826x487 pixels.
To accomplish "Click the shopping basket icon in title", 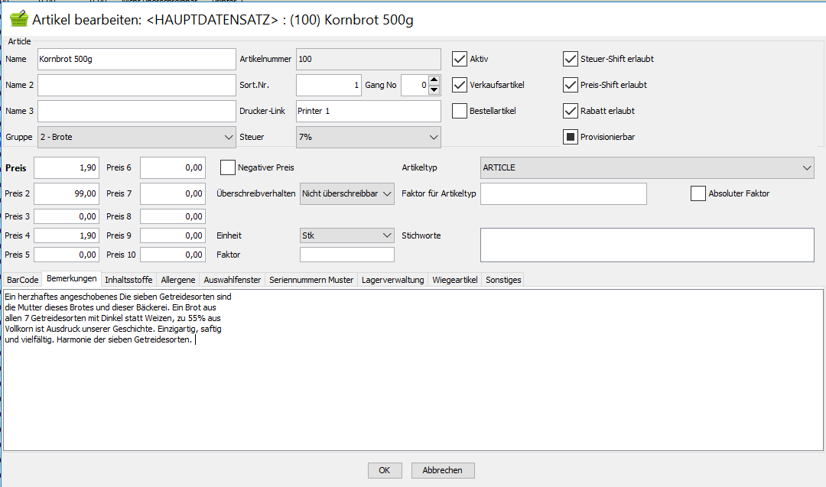I will click(x=19, y=19).
